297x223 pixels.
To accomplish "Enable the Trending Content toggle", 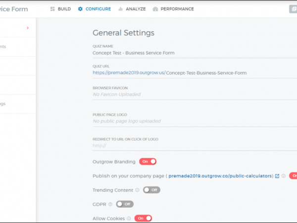I will pos(151,190).
